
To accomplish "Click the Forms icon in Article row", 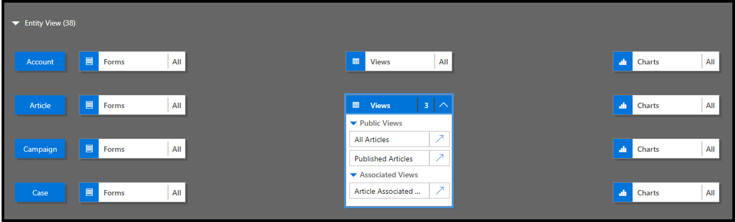I will click(89, 105).
